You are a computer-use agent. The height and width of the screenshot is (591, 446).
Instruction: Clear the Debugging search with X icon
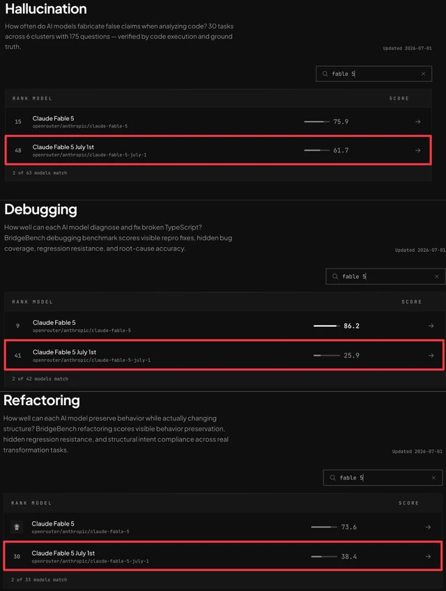[x=436, y=276]
